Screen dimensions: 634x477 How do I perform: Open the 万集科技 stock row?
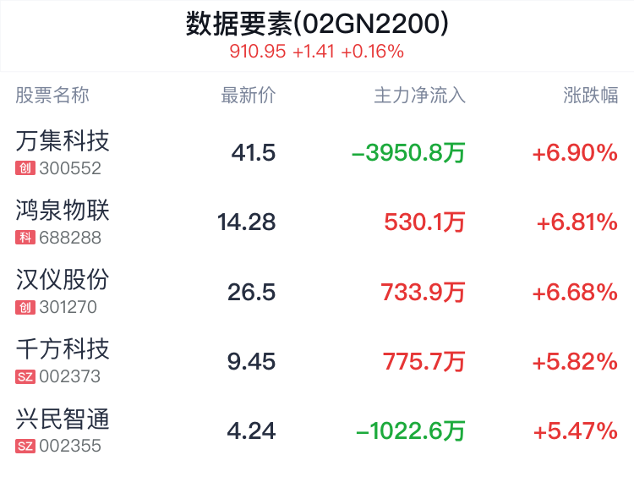pyautogui.click(x=317, y=152)
